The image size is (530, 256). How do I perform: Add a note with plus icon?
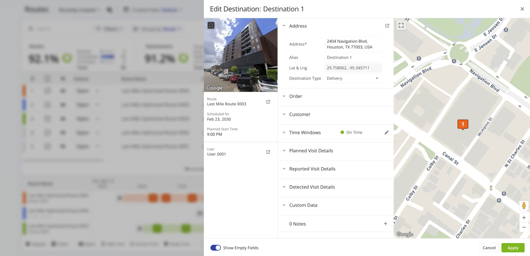[385, 224]
